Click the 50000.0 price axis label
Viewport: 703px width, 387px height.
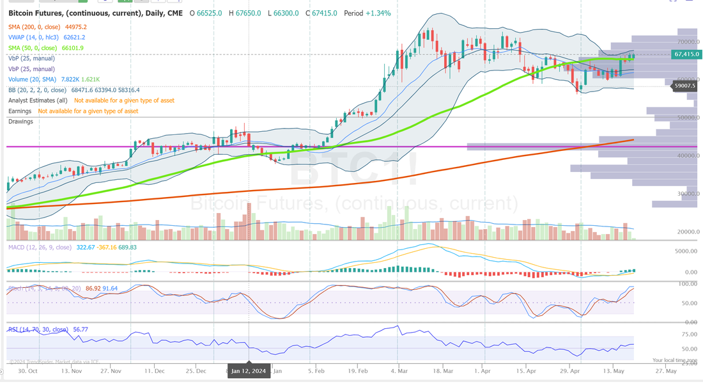click(689, 118)
